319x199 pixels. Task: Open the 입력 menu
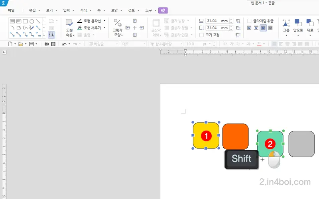click(x=67, y=10)
